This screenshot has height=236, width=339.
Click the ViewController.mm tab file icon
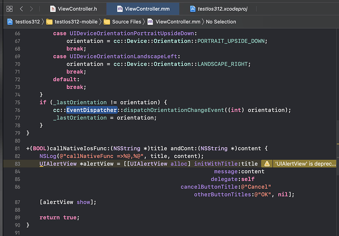[119, 9]
